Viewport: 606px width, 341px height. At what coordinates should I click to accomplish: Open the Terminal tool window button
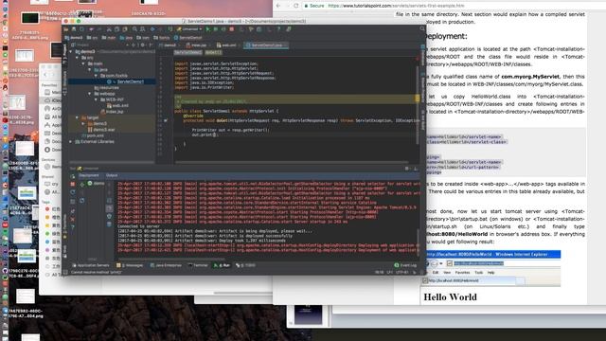pos(198,265)
